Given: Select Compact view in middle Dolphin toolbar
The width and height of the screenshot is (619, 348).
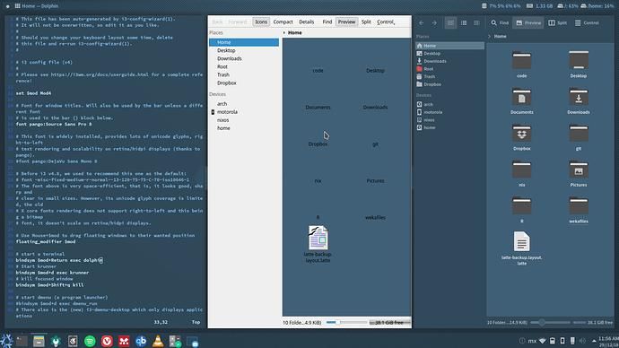Looking at the screenshot, I should 283,22.
